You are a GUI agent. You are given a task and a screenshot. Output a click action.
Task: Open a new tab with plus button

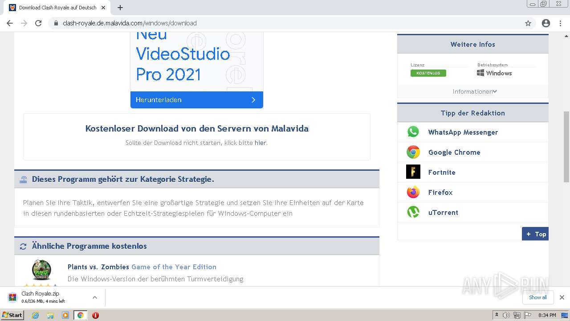click(120, 8)
